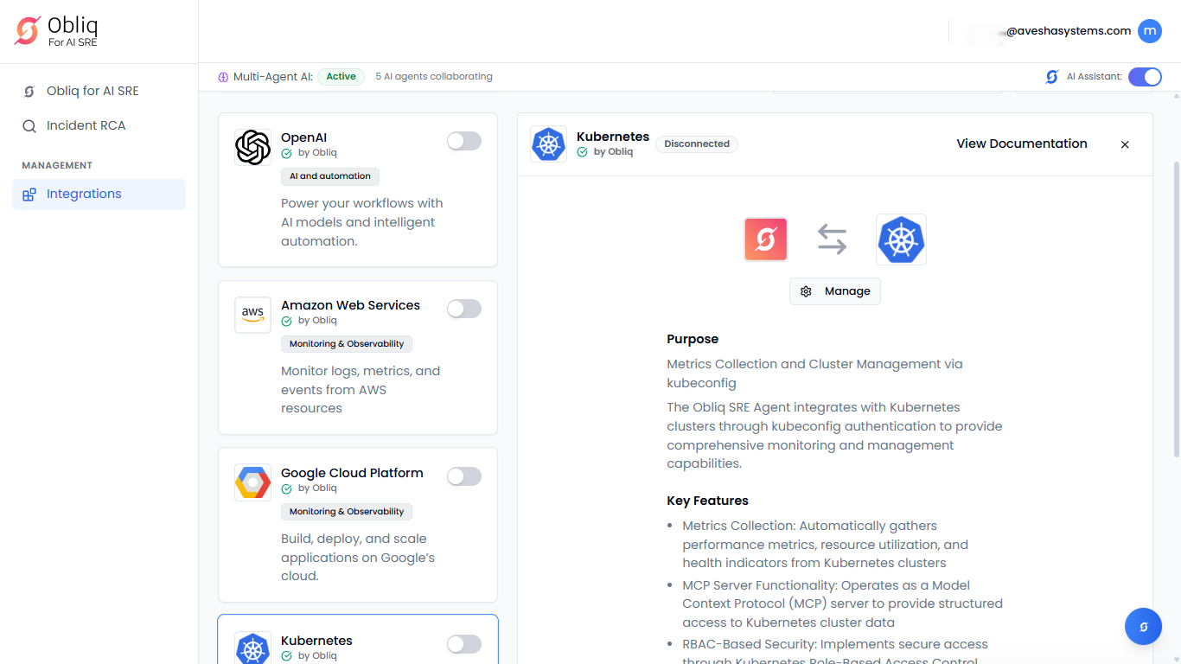Toggle the Kubernetes integration card switch
The height and width of the screenshot is (664, 1181).
click(463, 644)
